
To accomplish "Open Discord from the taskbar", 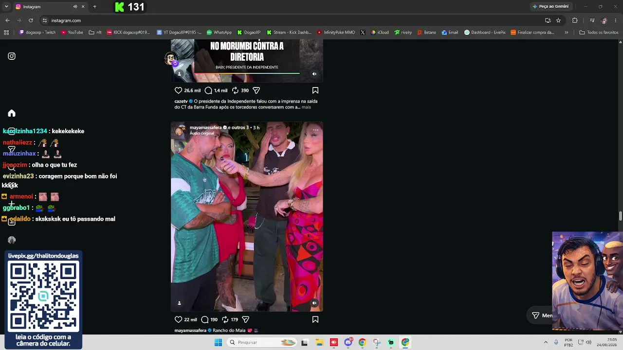I will tap(348, 342).
